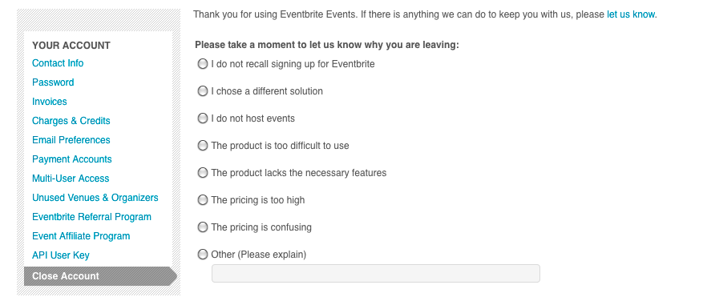Click the Close Account sidebar tab
This screenshot has height=297, width=703.
point(100,276)
